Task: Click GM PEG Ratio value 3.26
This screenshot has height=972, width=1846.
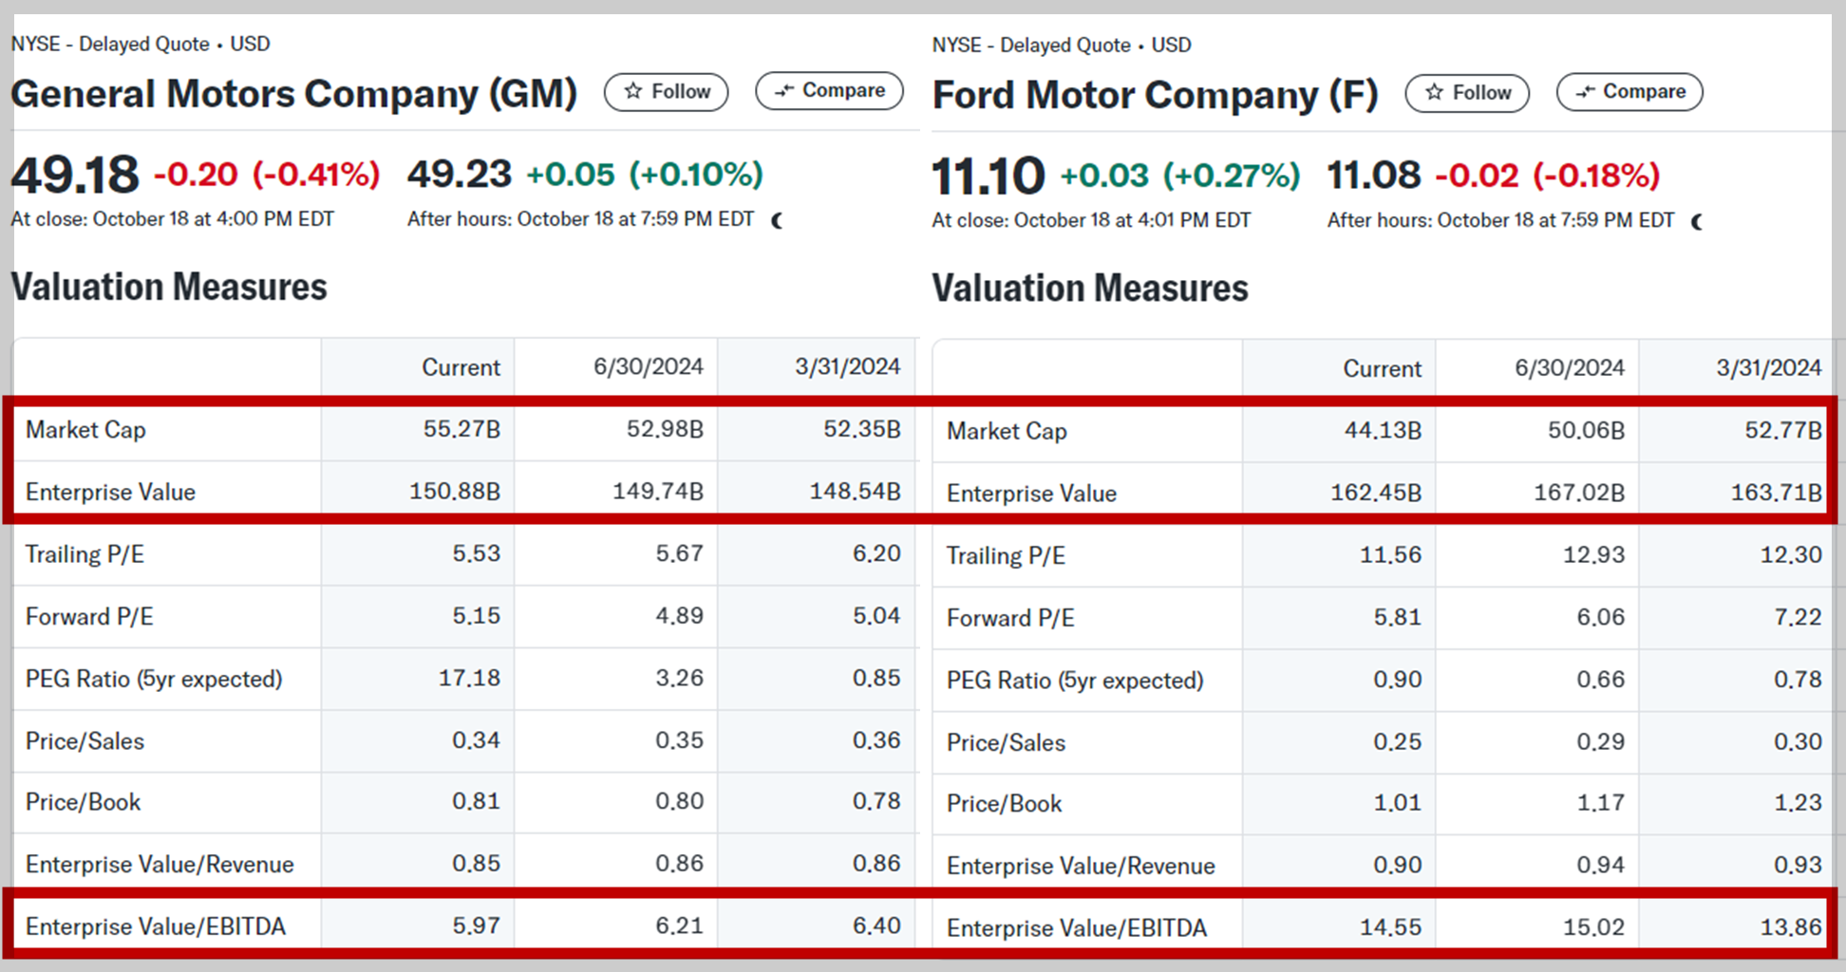Action: click(x=679, y=678)
